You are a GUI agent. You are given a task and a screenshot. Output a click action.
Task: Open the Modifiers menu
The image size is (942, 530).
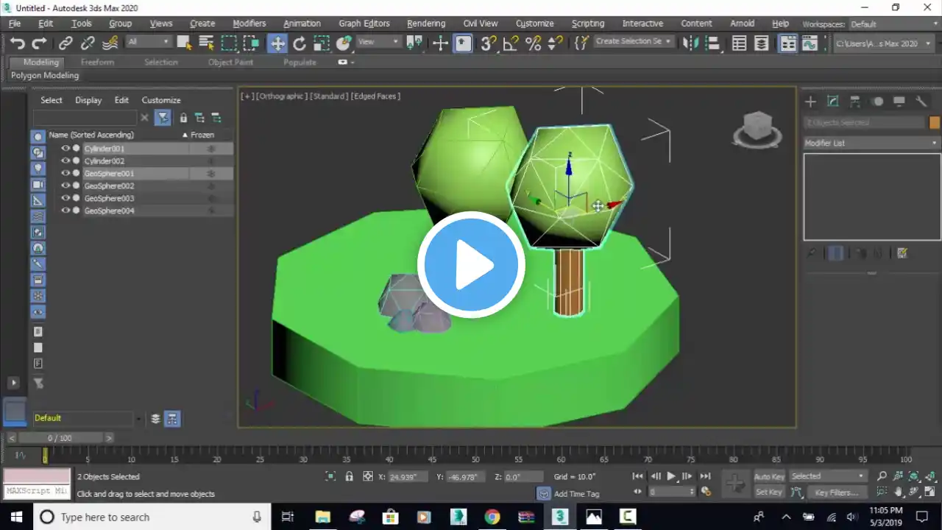[x=249, y=24]
